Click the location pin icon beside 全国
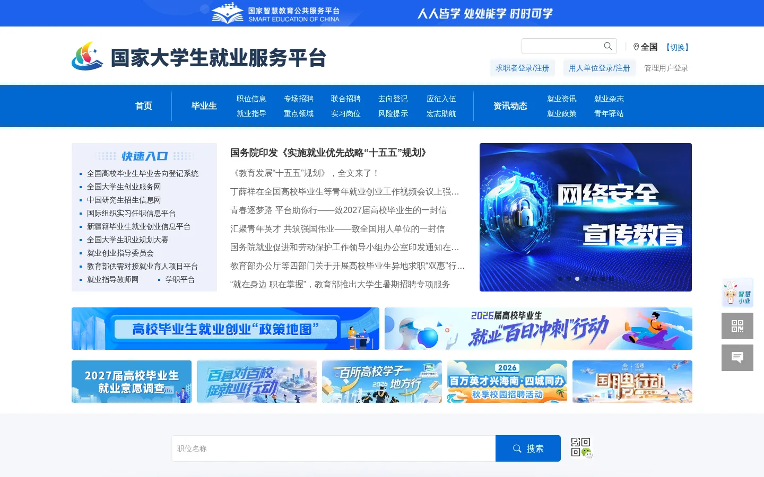The width and height of the screenshot is (764, 477). (636, 47)
